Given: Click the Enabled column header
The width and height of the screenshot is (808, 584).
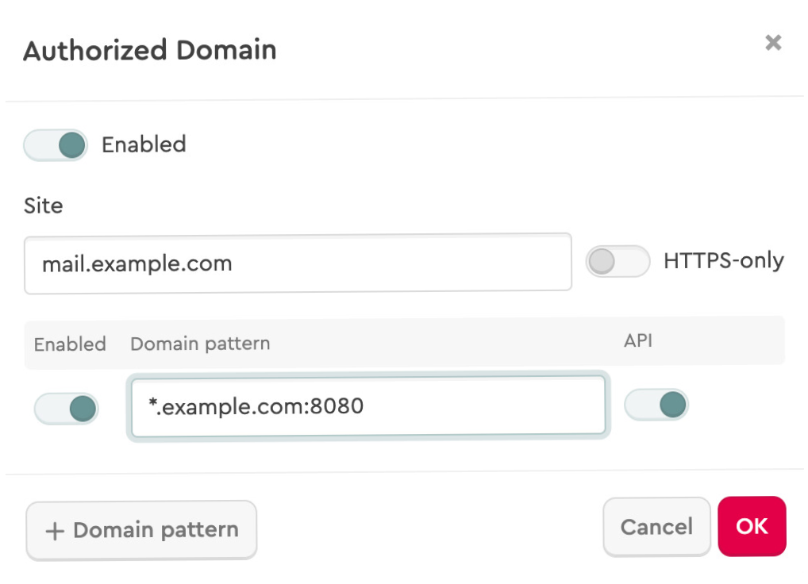Looking at the screenshot, I should (70, 344).
